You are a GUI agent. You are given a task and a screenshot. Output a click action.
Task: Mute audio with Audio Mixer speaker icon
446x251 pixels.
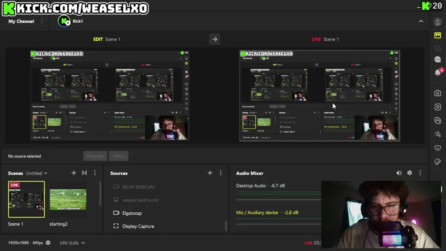tap(399, 173)
